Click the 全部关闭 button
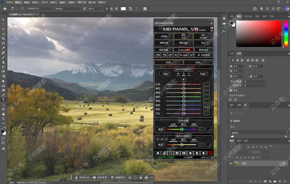The height and width of the screenshot is (184, 290). point(204,55)
